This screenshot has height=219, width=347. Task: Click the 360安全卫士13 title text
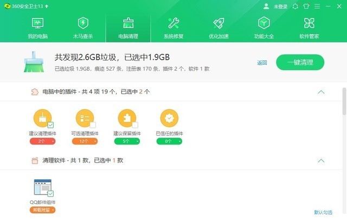[28, 6]
